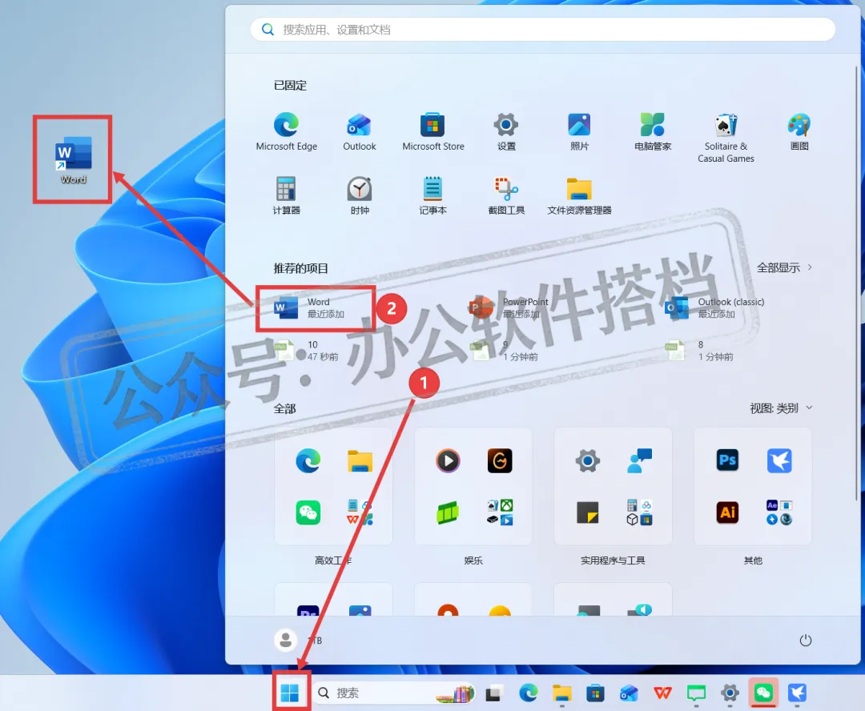This screenshot has height=711, width=865.
Task: Open 记事本 notepad
Action: pos(433,195)
